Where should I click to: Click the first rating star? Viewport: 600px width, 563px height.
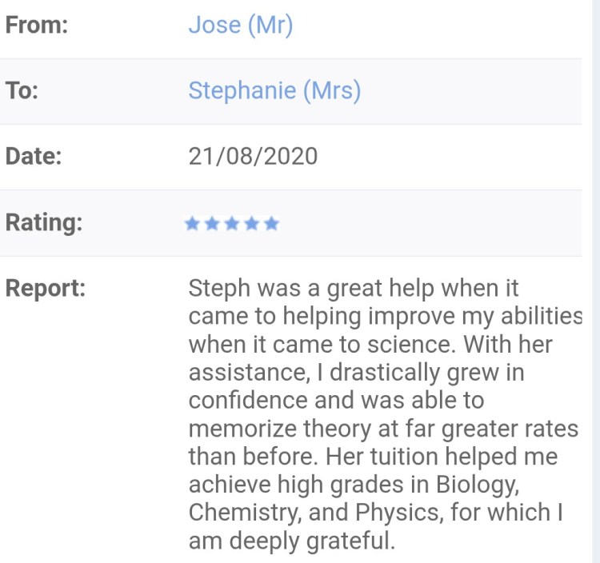tap(192, 224)
